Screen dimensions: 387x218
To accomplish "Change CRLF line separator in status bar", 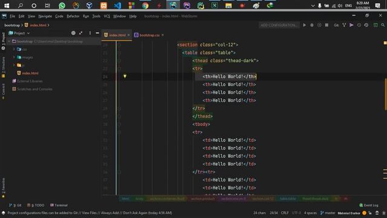I will pos(285,213).
